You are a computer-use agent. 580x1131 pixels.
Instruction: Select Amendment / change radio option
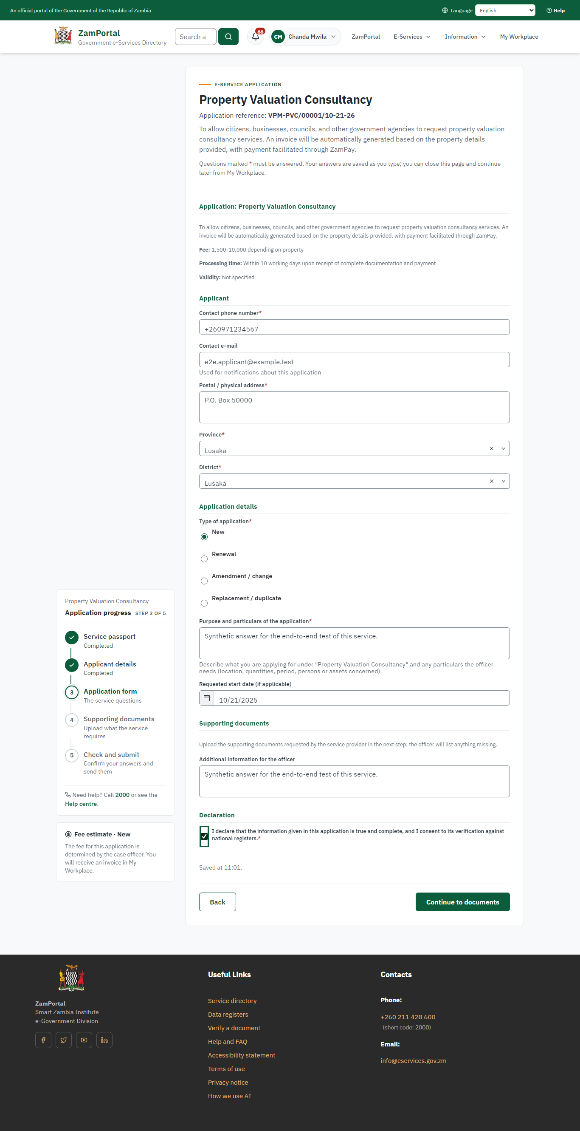click(204, 581)
